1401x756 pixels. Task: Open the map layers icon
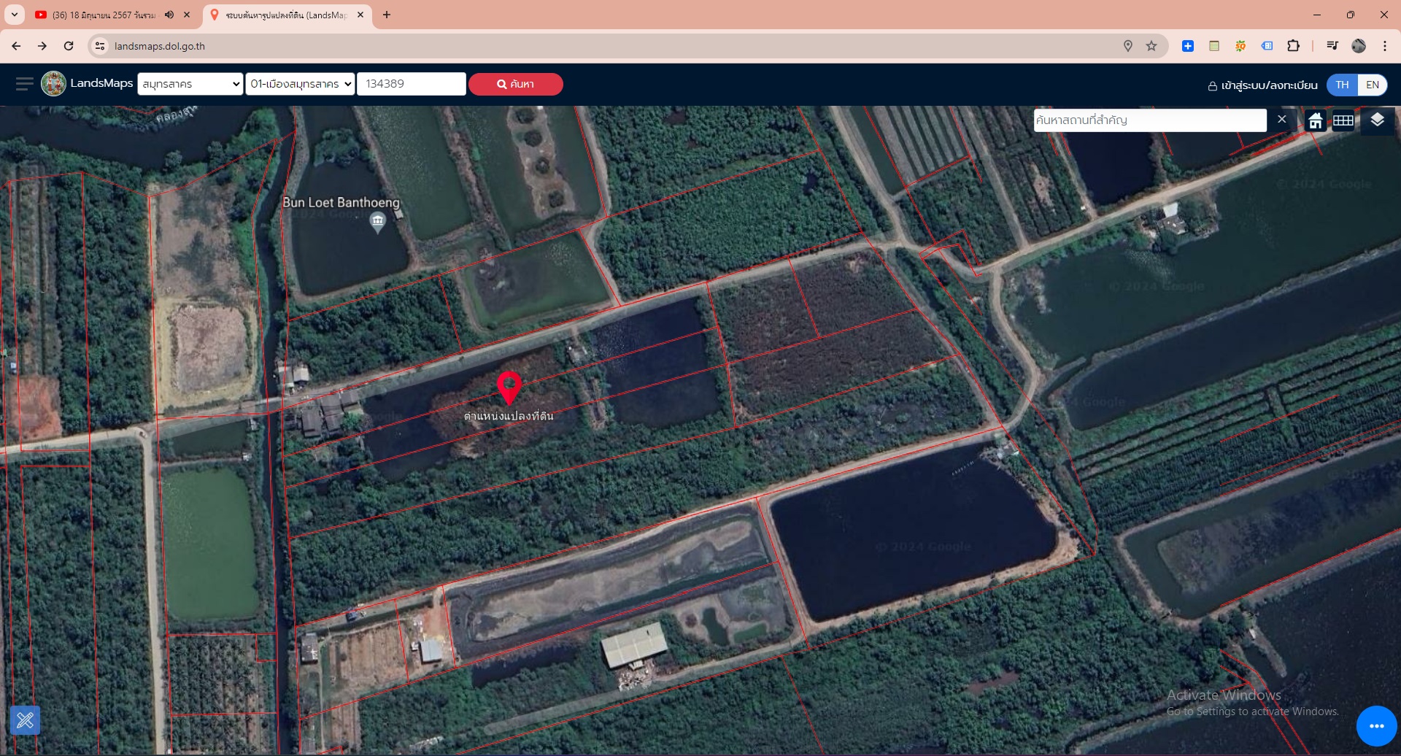1377,120
